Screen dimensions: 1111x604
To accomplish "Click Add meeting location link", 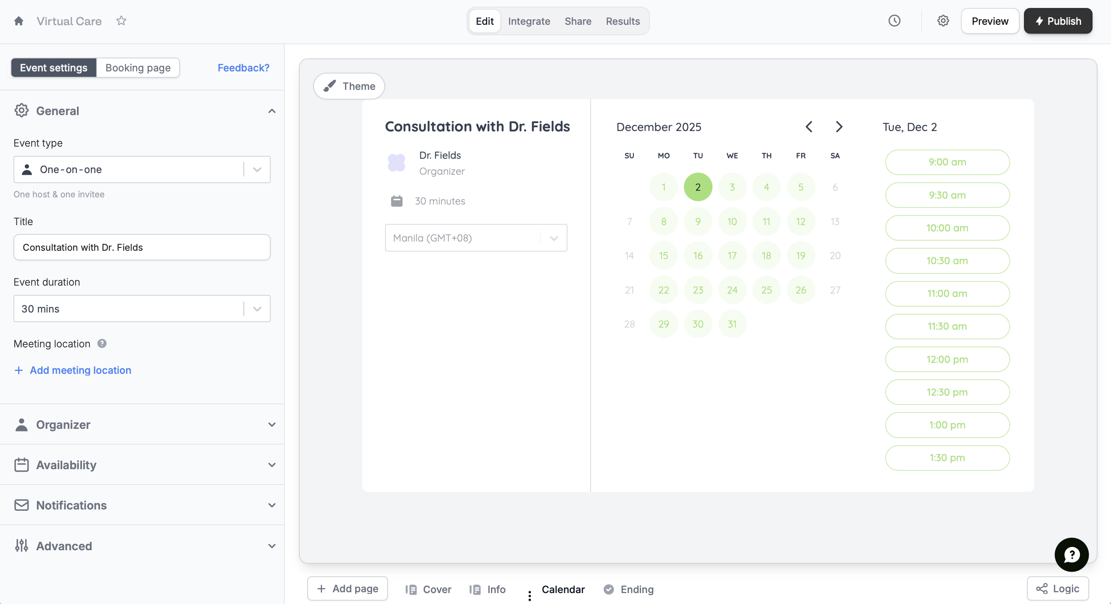I will pyautogui.click(x=80, y=370).
